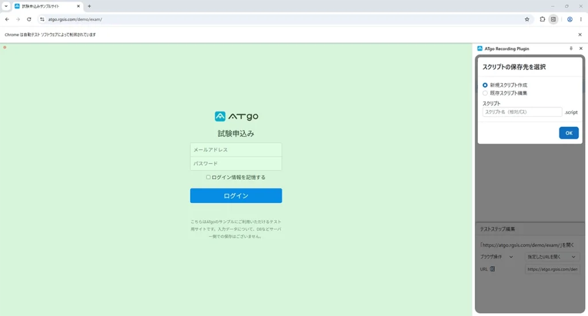588x316 pixels.
Task: Check ログイン情報を記憶する checkbox
Action: (208, 177)
